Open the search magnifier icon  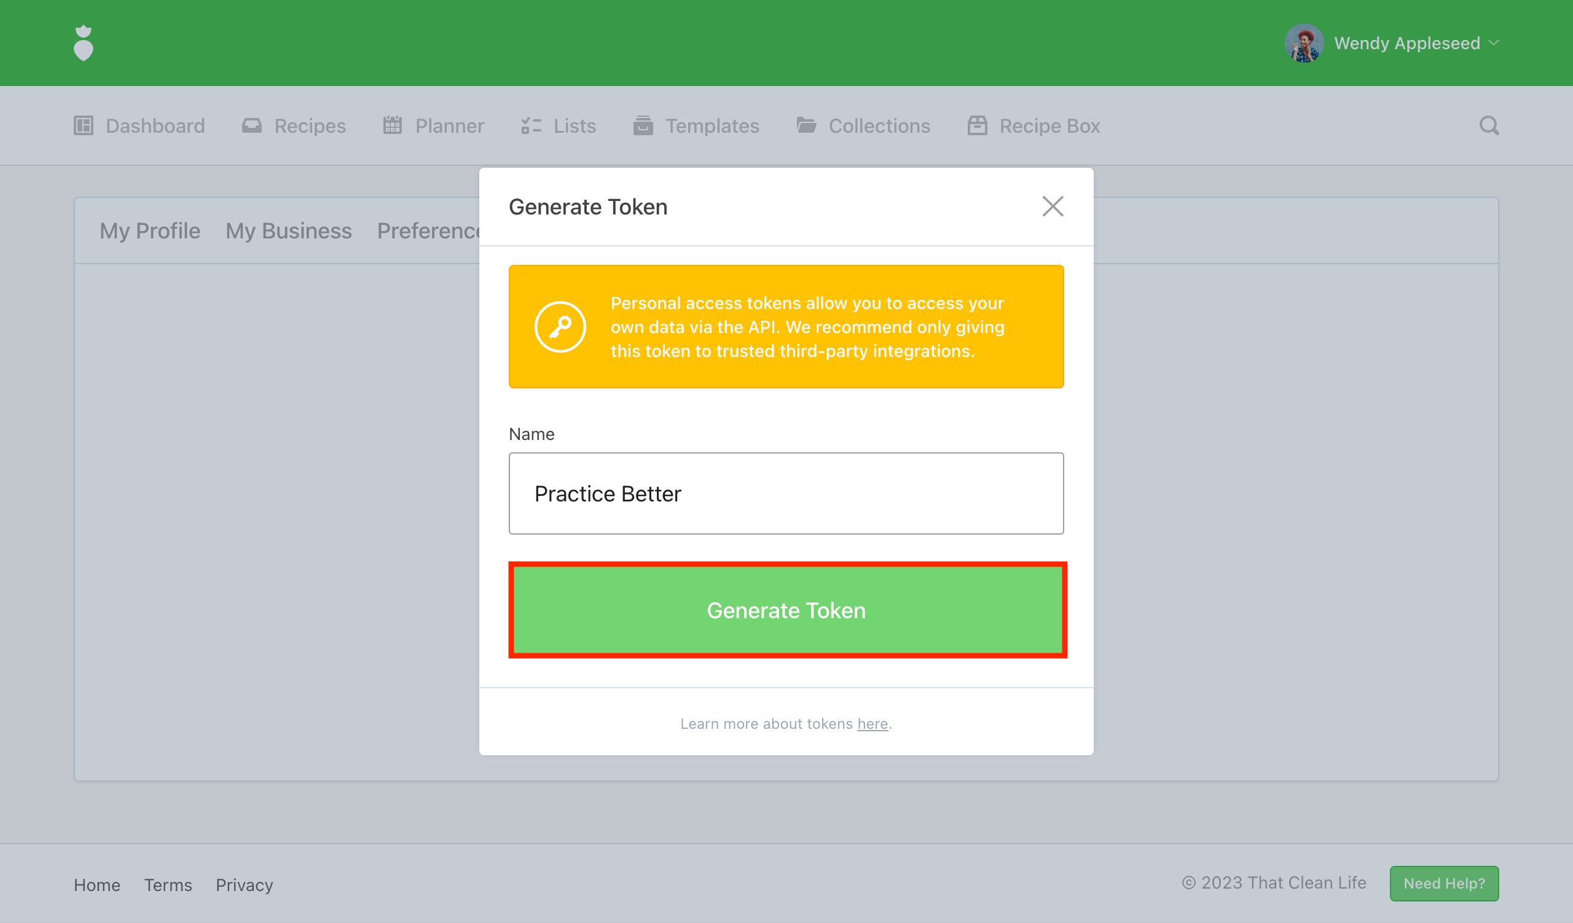(x=1489, y=125)
